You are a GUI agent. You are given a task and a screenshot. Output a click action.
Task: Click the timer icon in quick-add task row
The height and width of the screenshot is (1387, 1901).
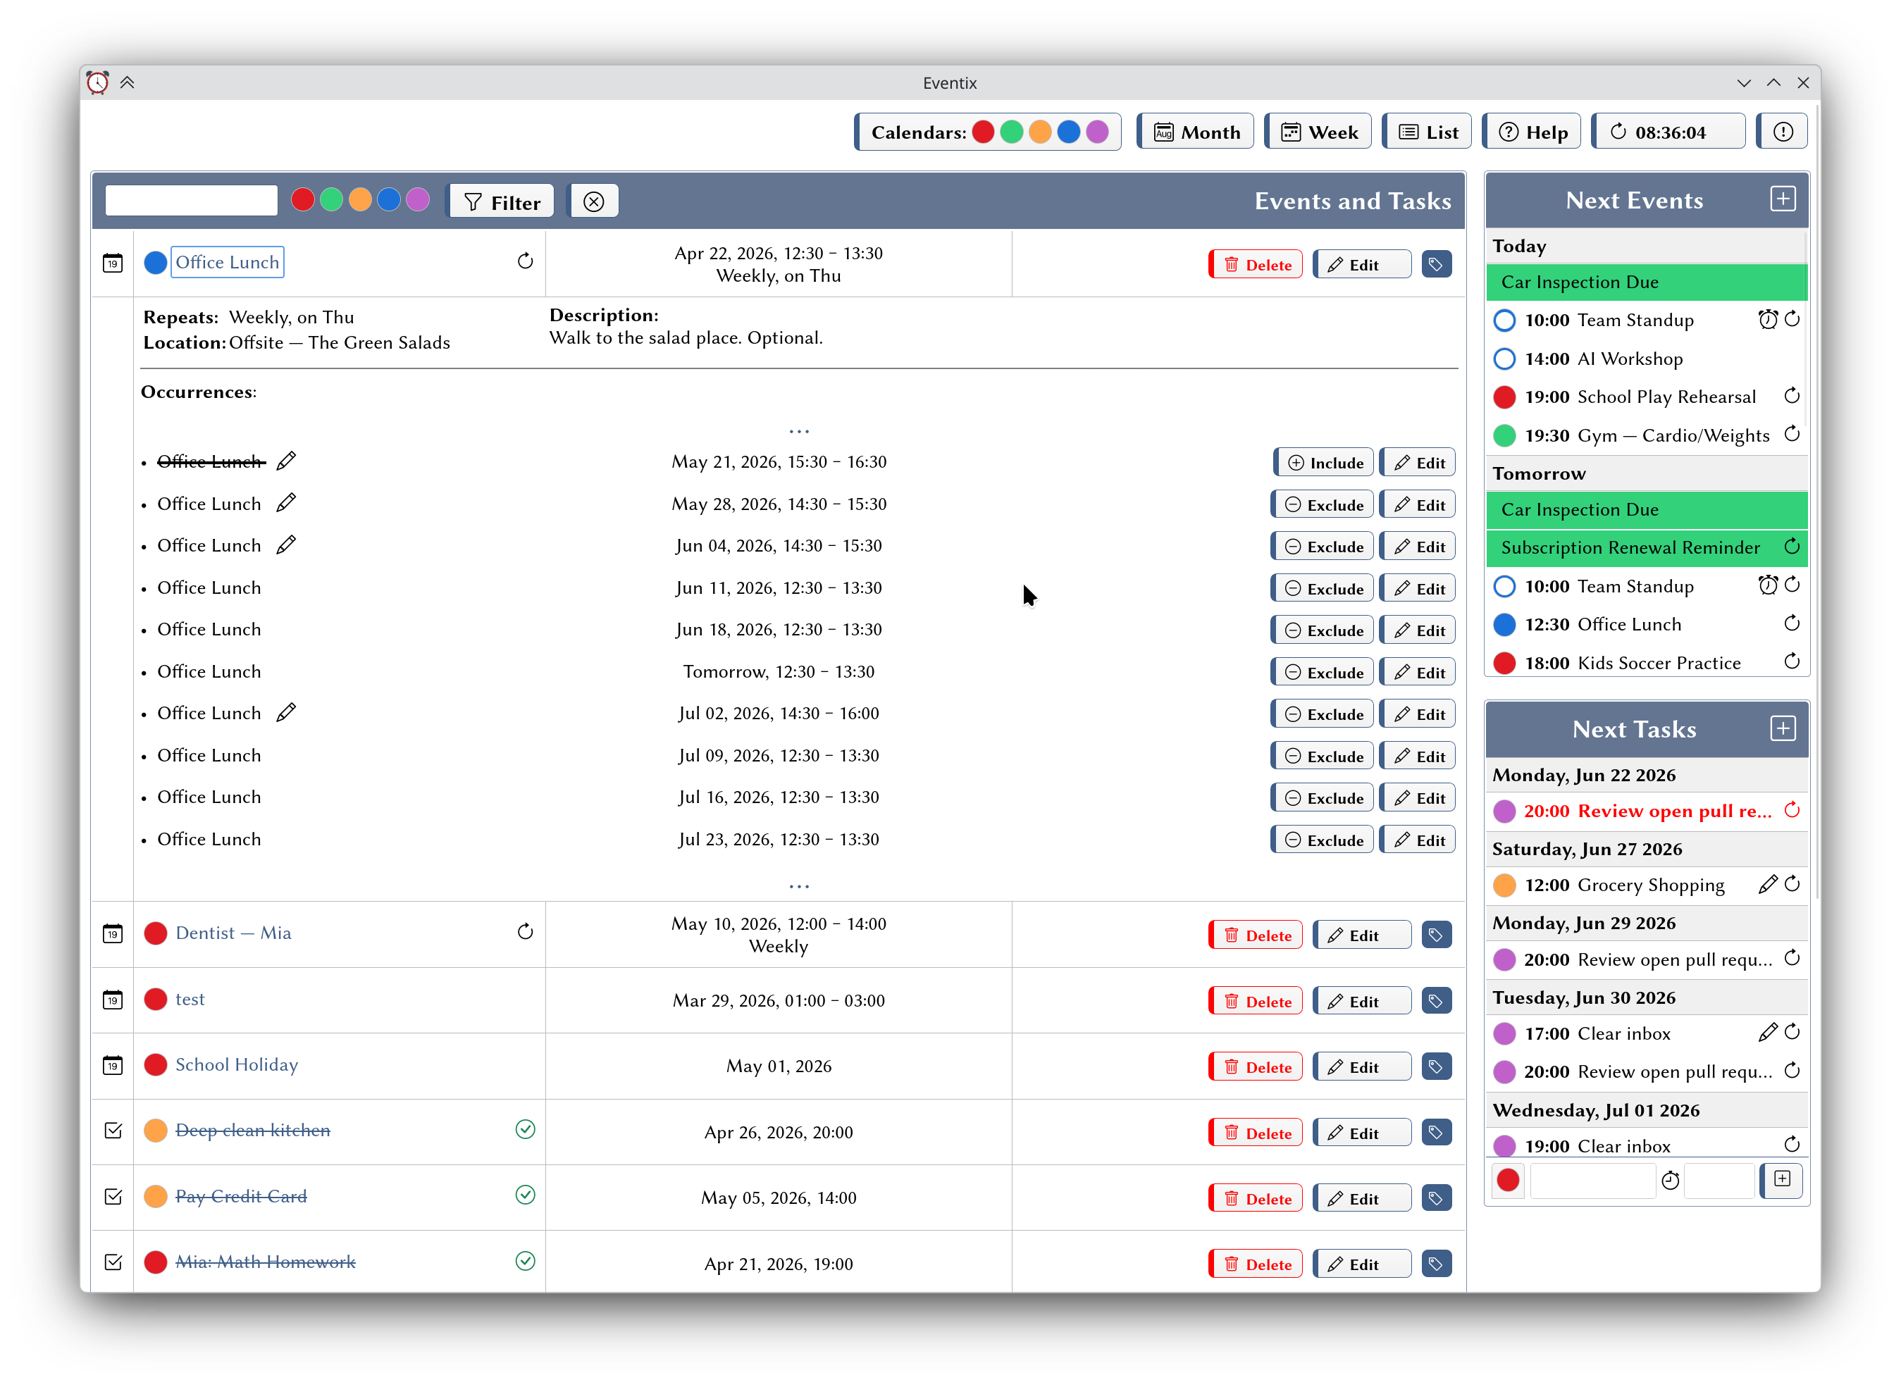pyautogui.click(x=1670, y=1180)
